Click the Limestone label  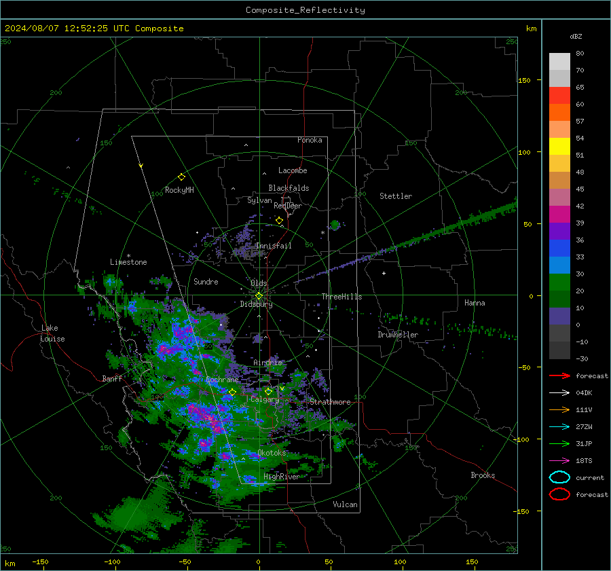128,262
